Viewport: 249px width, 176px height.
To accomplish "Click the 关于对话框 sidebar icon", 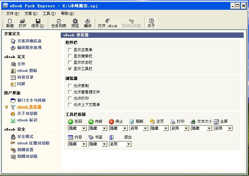I will [x=13, y=114].
